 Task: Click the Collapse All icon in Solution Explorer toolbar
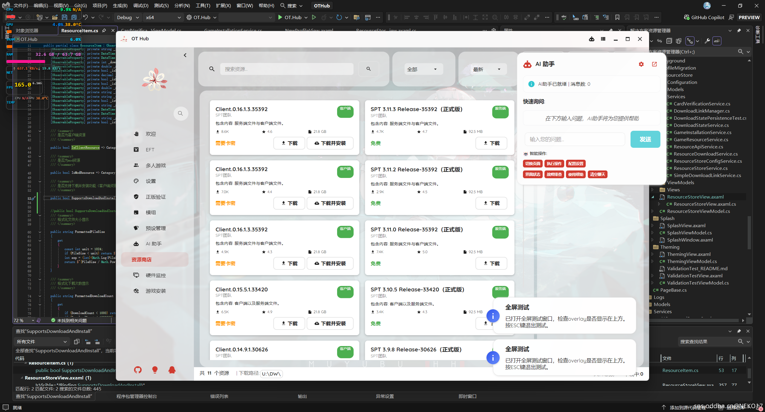click(669, 41)
